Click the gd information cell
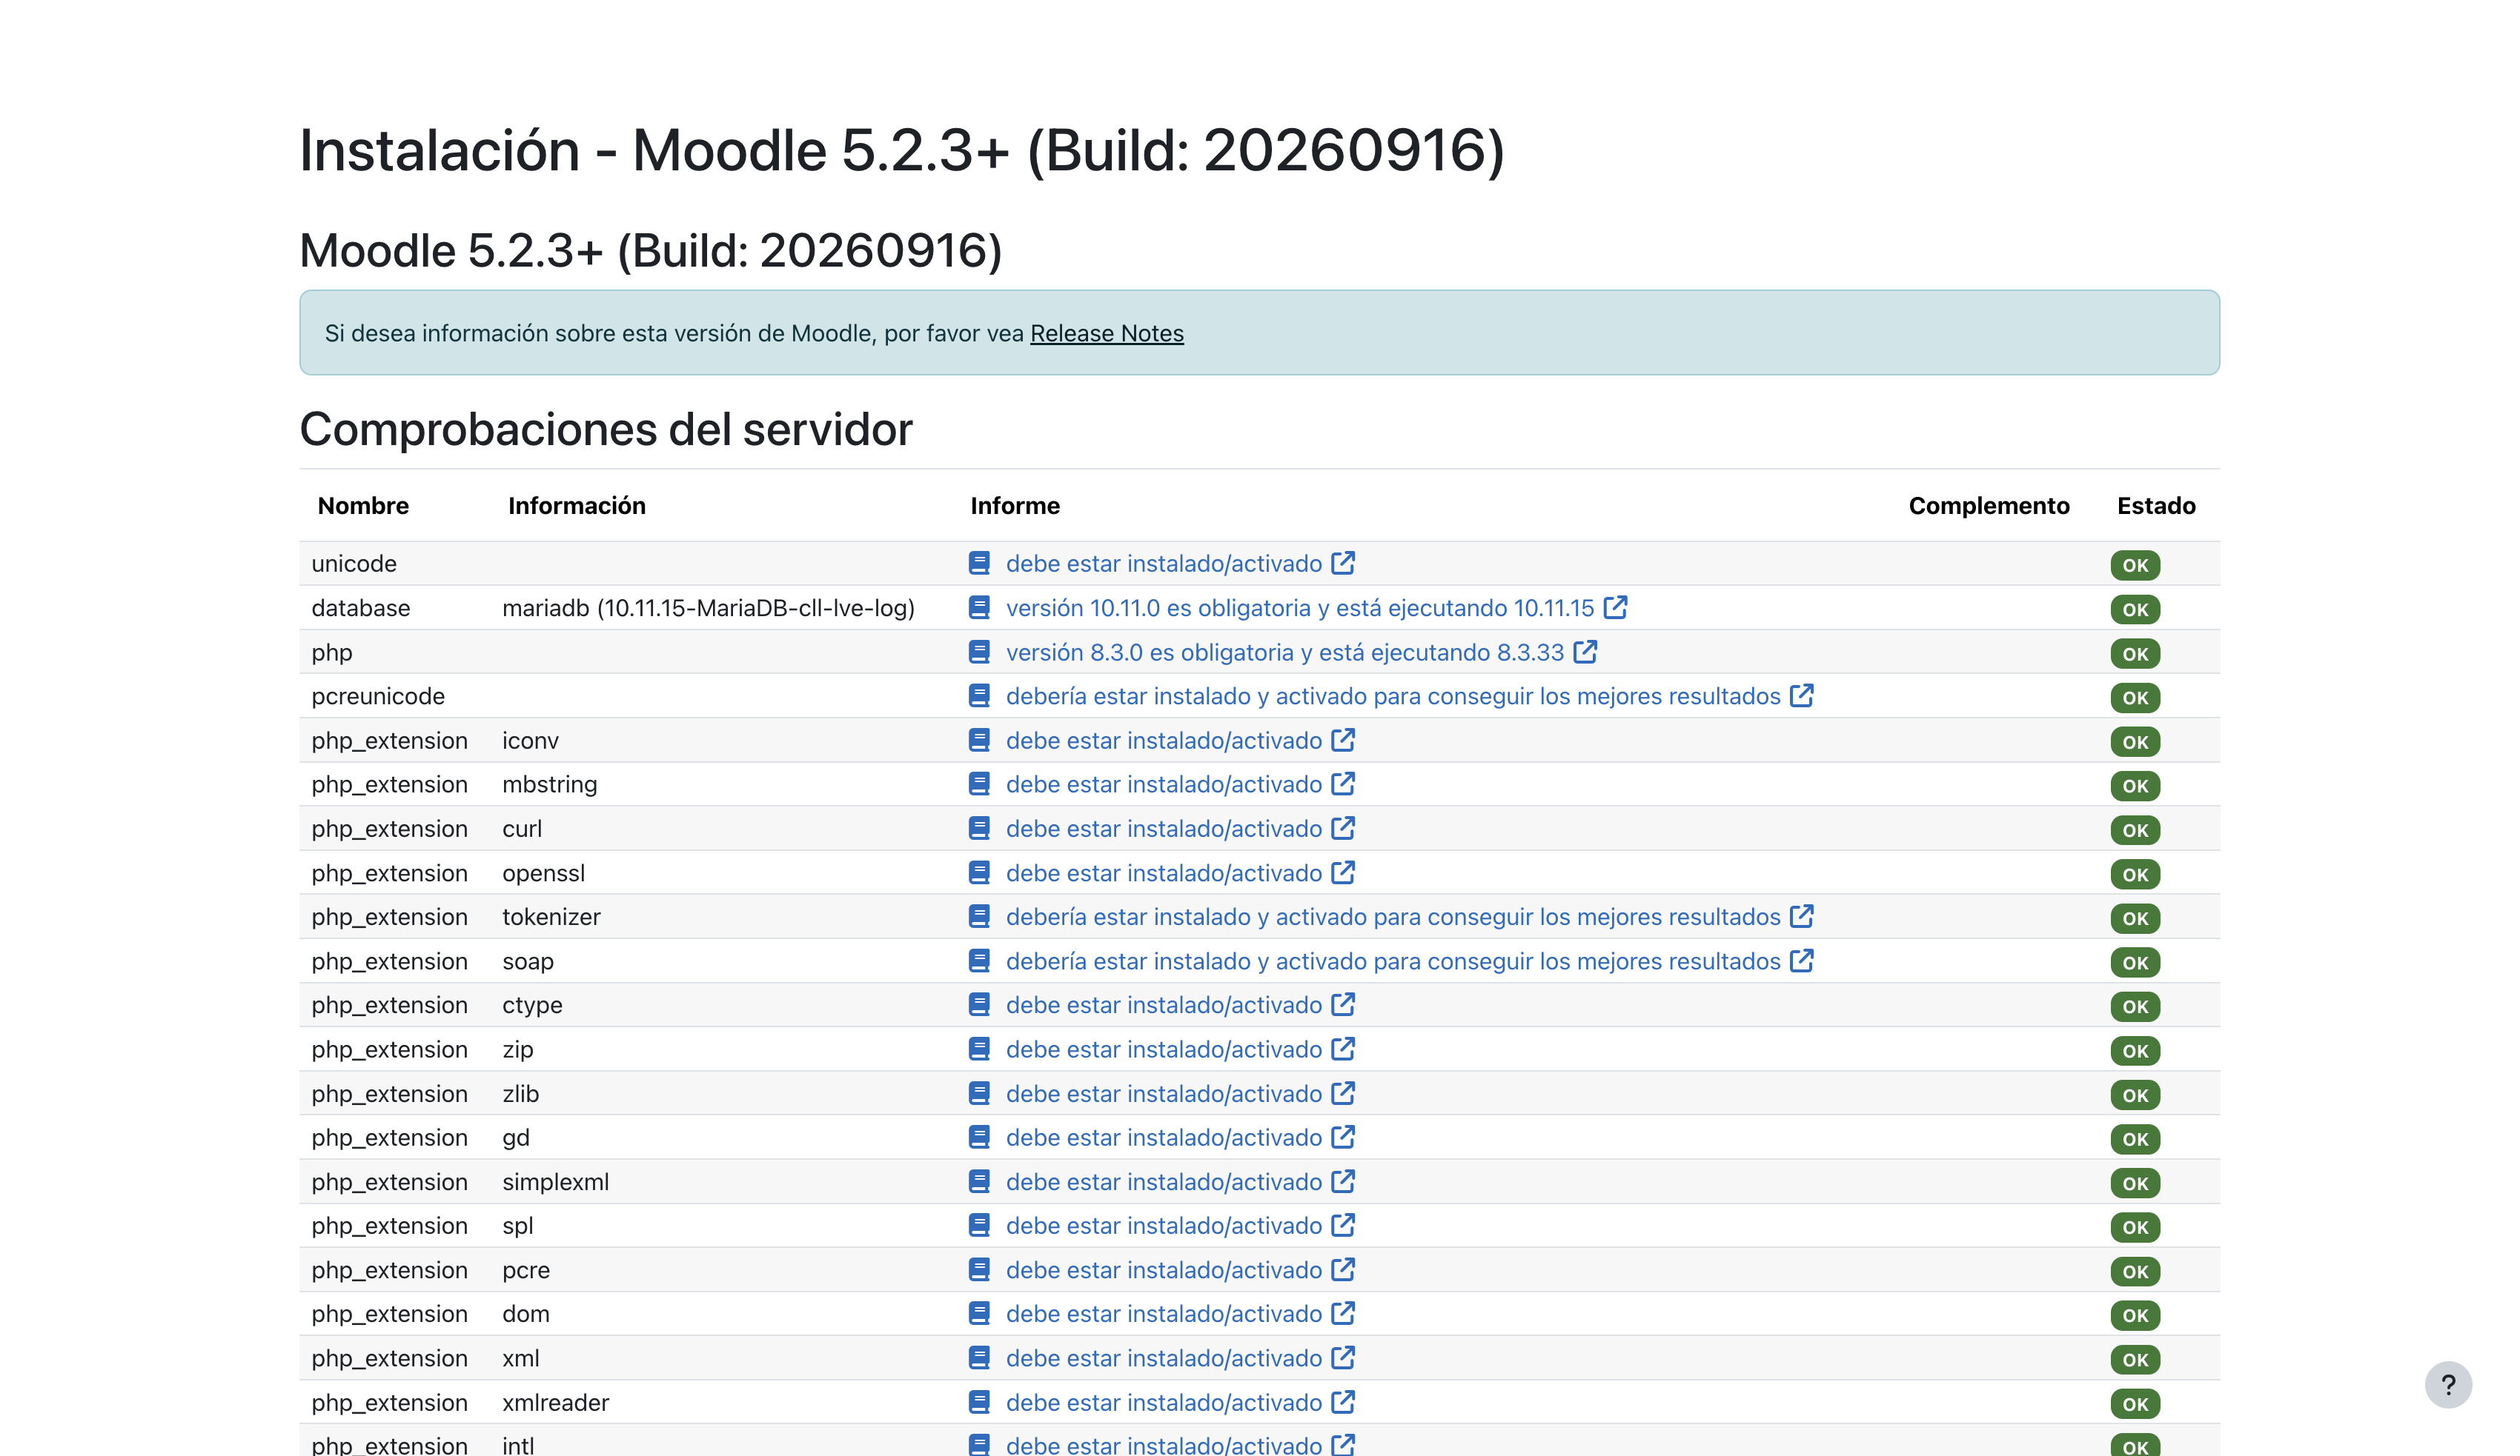 (516, 1138)
